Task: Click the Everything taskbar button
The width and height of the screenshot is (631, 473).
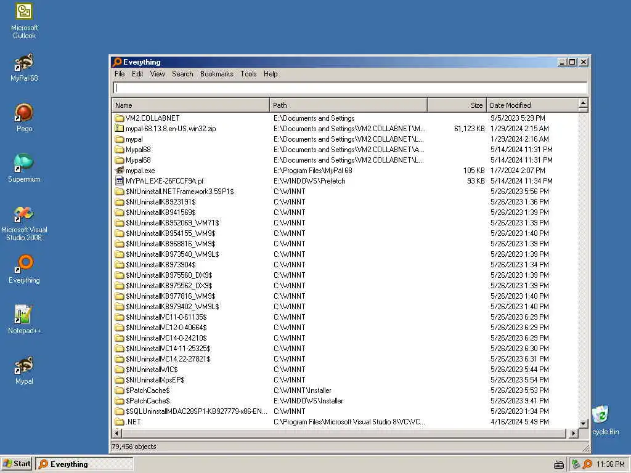Action: [84, 464]
